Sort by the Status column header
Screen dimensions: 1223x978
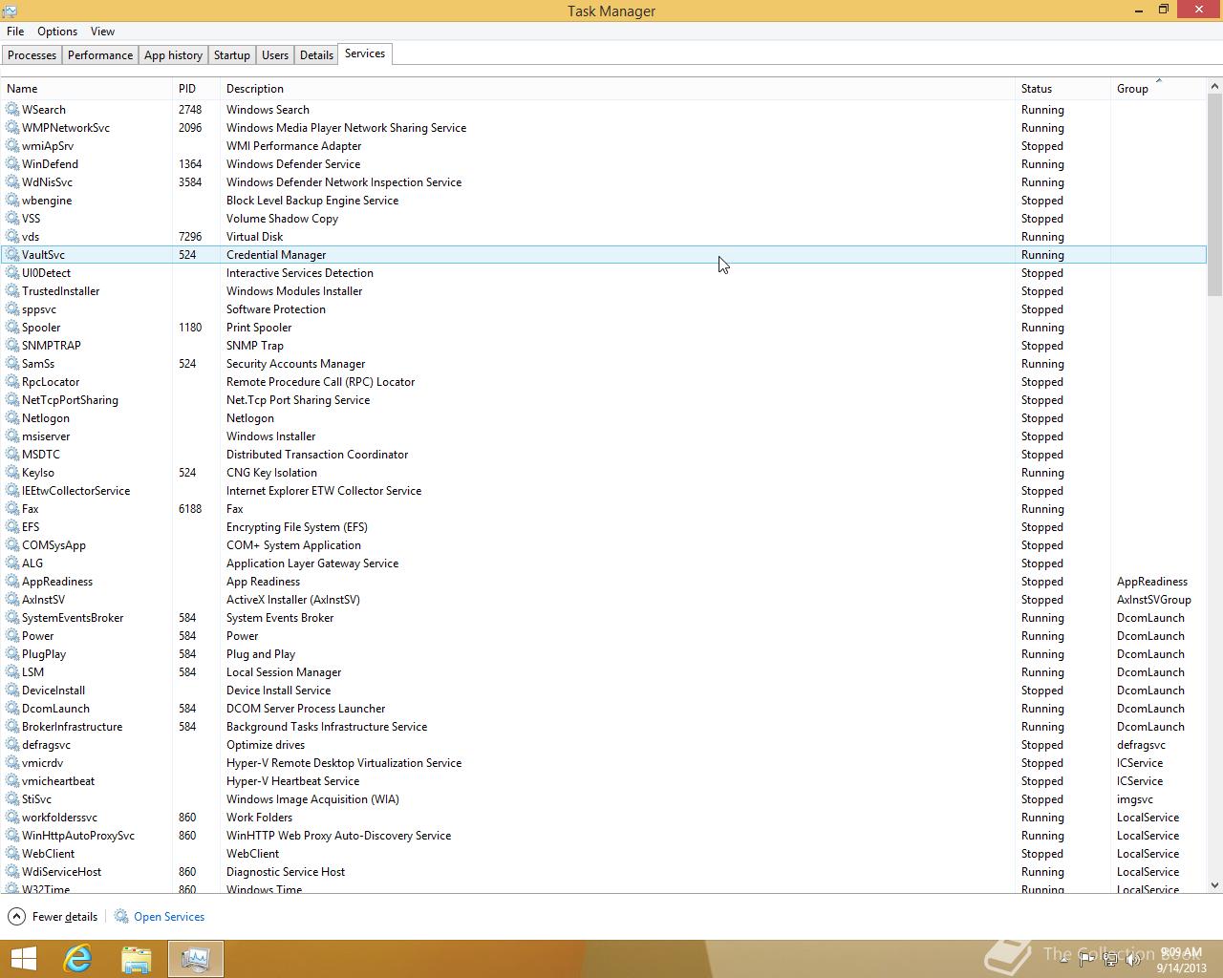(x=1063, y=89)
